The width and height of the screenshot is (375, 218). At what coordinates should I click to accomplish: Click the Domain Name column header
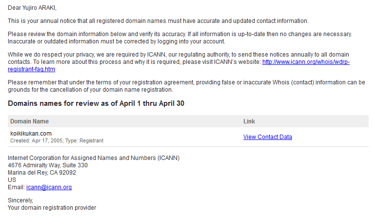coord(29,121)
